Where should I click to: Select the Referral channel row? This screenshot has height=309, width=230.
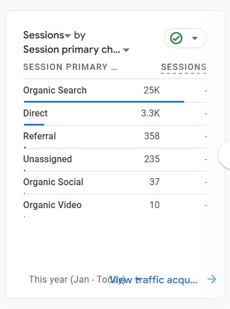pos(115,136)
